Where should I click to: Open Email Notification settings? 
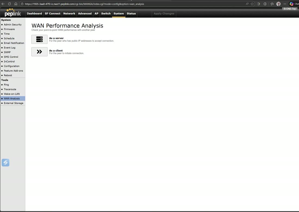pos(13,43)
